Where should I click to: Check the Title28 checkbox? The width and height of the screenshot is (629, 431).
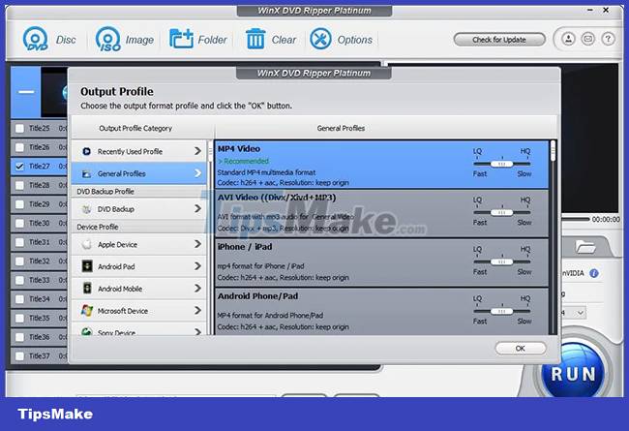19,185
